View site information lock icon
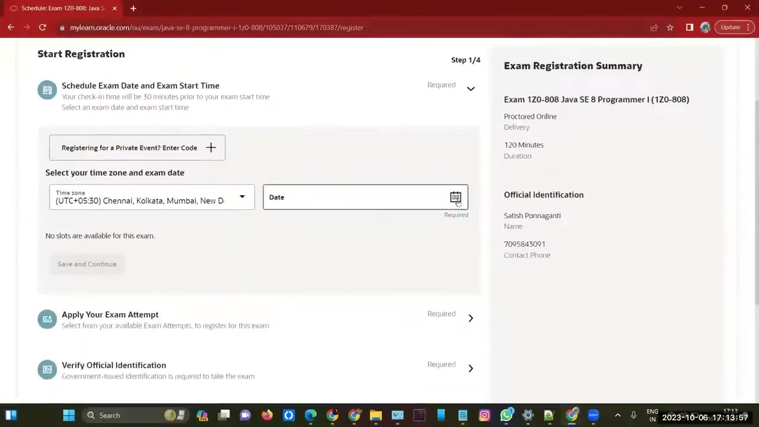The height and width of the screenshot is (427, 759). [62, 27]
